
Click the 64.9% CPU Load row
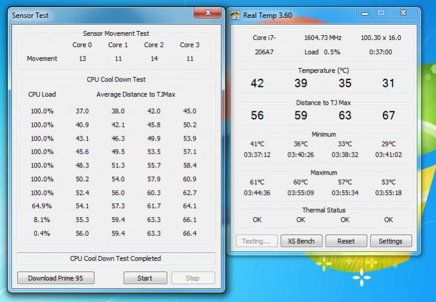click(x=116, y=206)
